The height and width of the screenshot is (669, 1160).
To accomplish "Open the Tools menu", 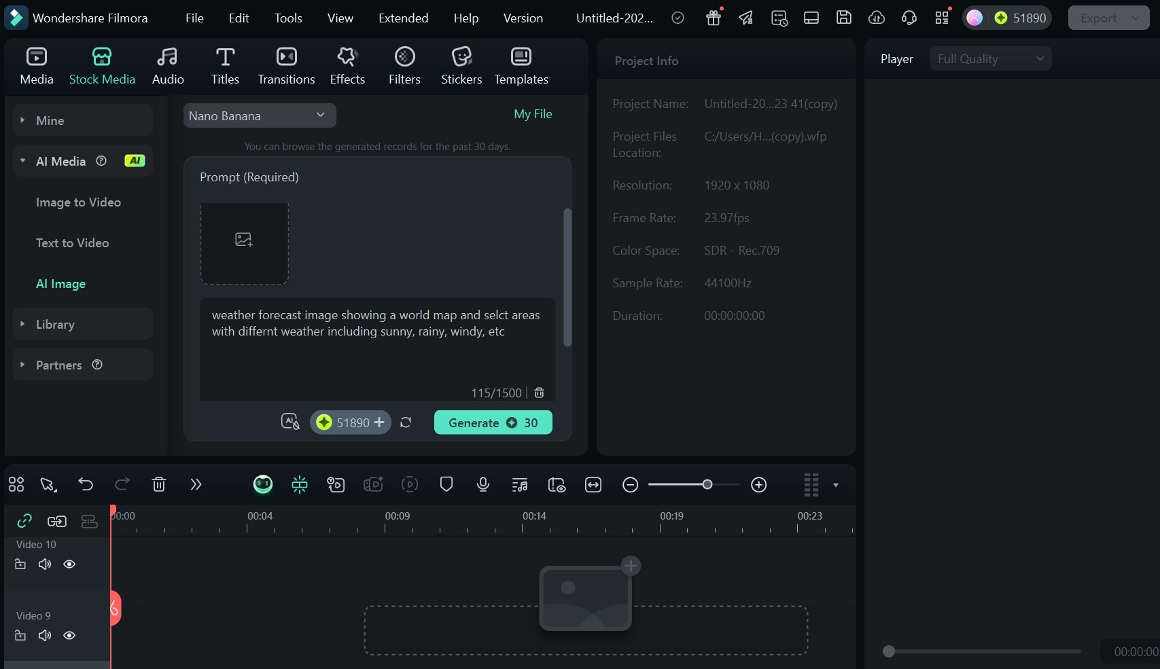I will [288, 18].
